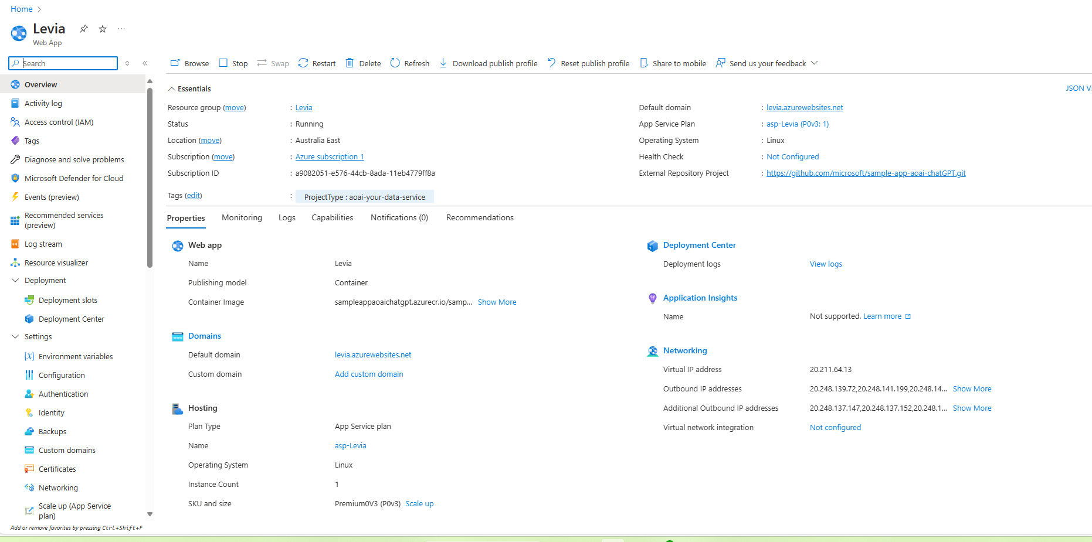This screenshot has width=1092, height=542.
Task: Click inside the sidebar Search field
Action: coord(63,63)
